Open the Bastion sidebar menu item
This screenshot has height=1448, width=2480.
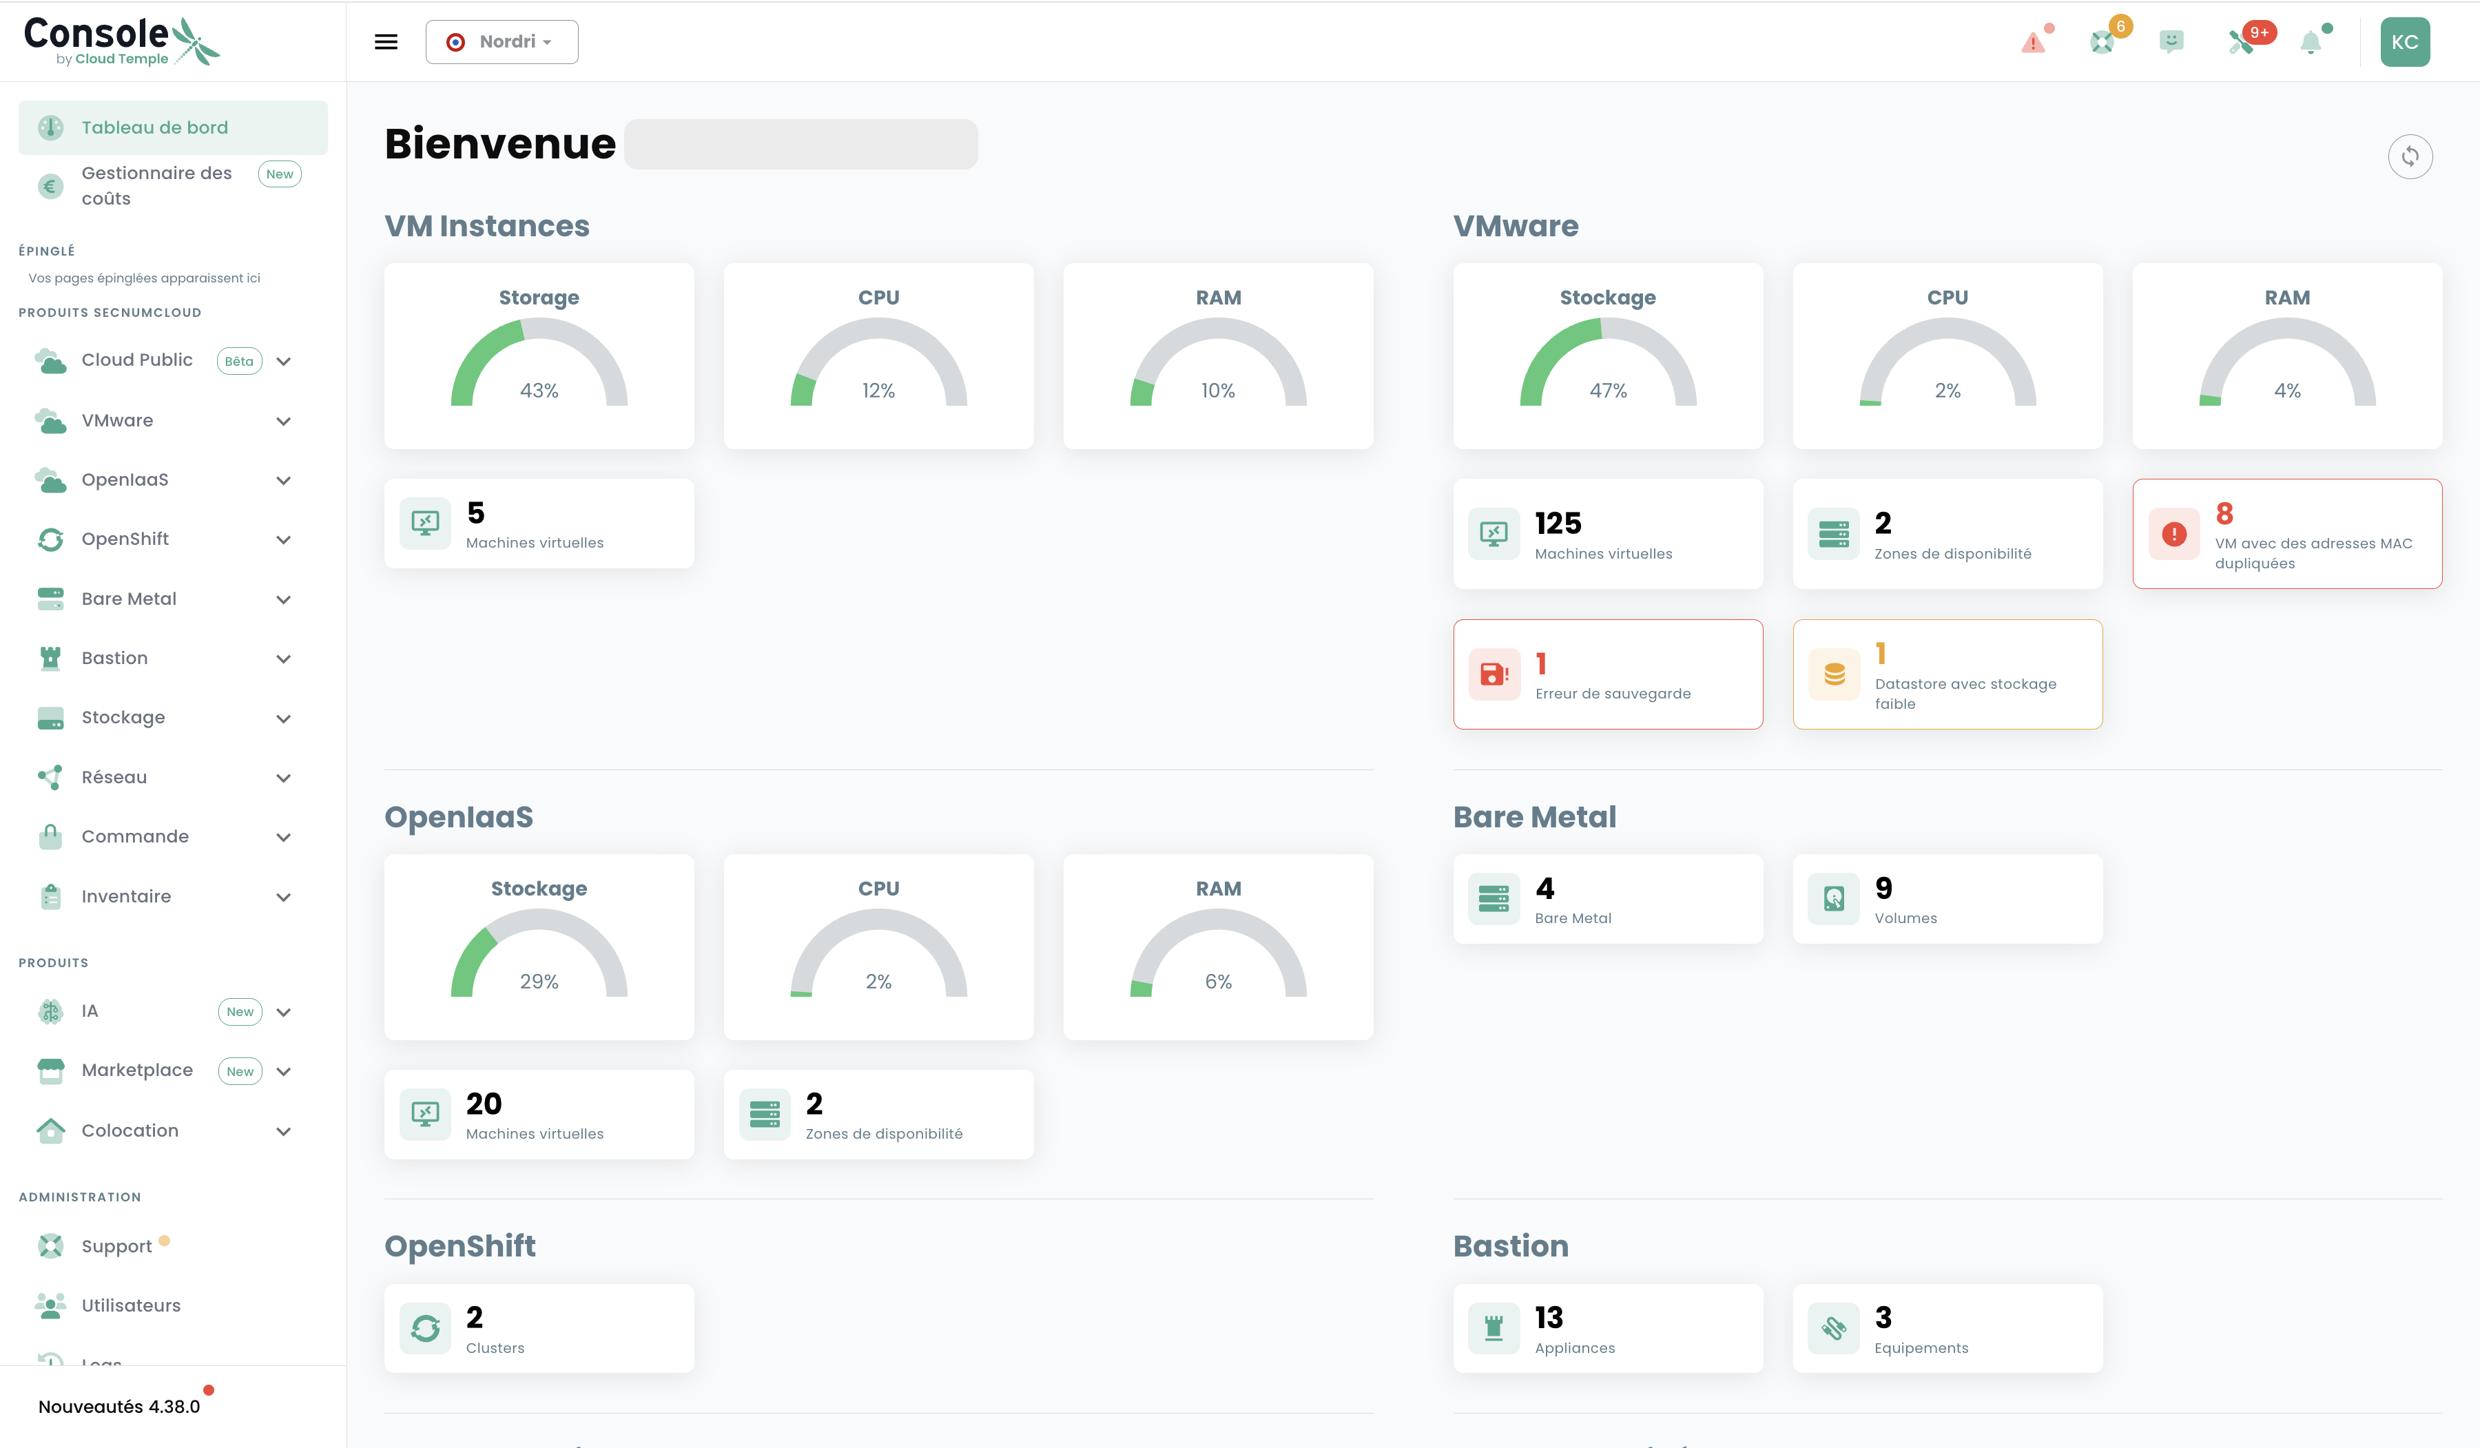pos(173,659)
